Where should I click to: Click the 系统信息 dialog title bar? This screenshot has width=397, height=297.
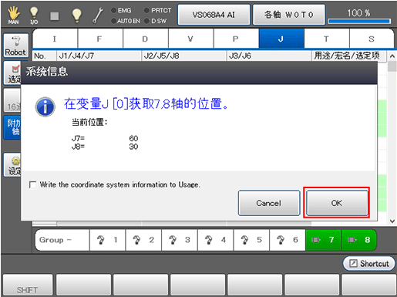click(199, 72)
